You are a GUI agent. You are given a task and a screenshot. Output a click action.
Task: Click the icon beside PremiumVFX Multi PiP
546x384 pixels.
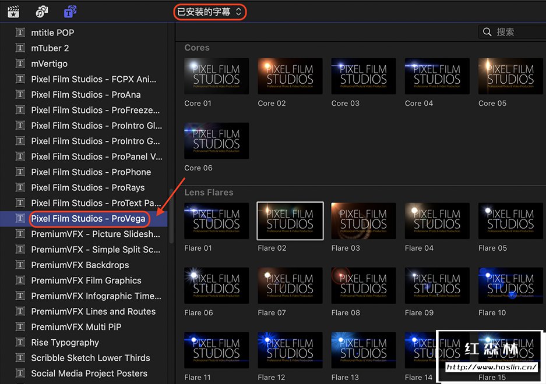(20, 326)
